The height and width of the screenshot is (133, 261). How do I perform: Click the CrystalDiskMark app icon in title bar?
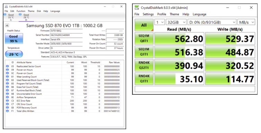[137, 8]
